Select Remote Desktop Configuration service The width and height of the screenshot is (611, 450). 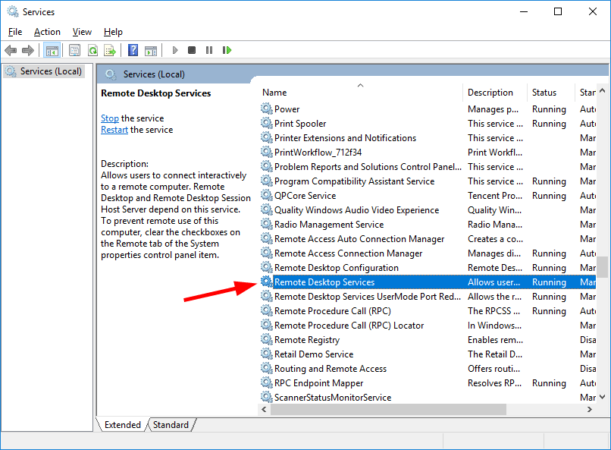click(x=337, y=268)
